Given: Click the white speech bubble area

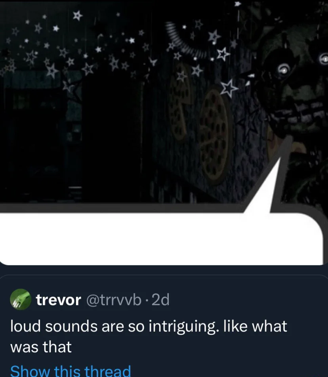Looking at the screenshot, I should point(161,239).
